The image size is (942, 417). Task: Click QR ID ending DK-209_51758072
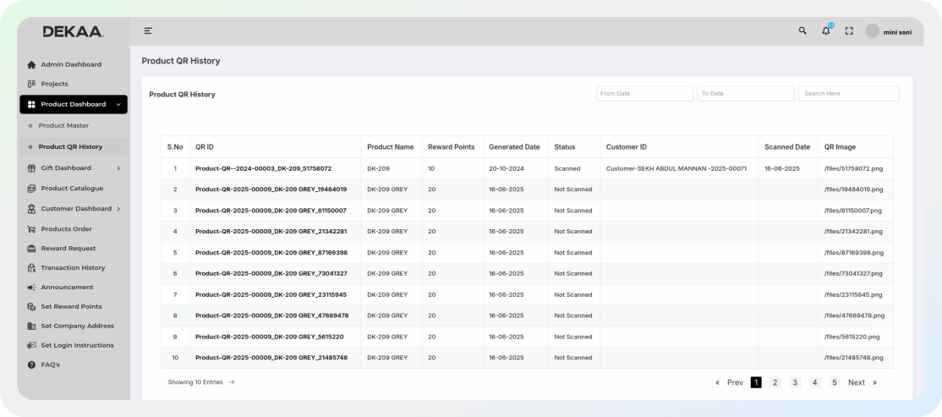tap(263, 169)
